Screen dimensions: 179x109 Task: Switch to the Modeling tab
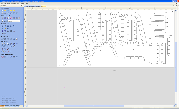(7, 106)
